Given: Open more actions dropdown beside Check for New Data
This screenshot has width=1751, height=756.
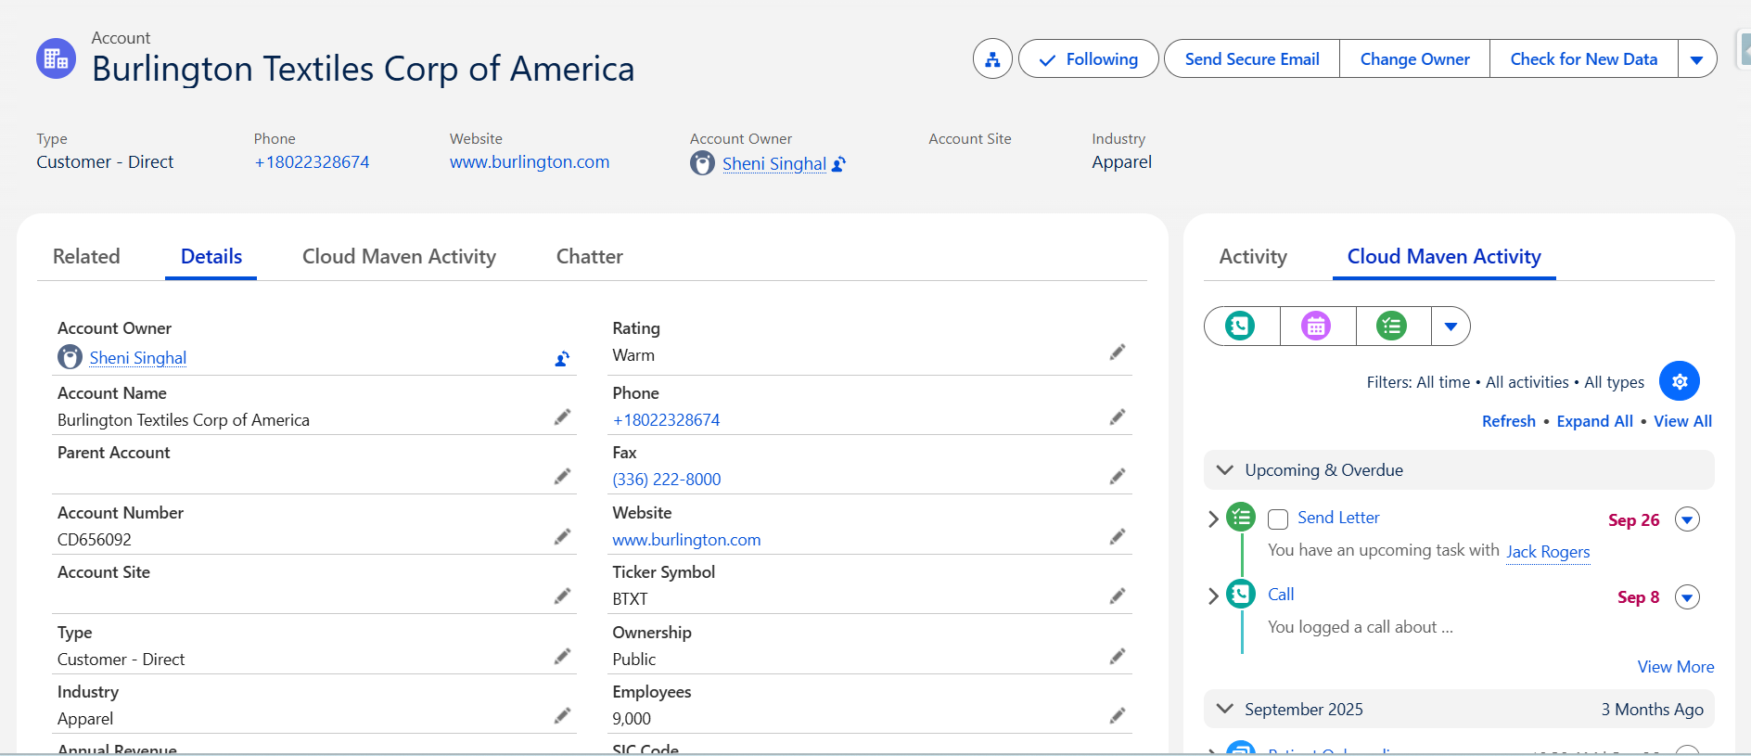Looking at the screenshot, I should pyautogui.click(x=1697, y=59).
